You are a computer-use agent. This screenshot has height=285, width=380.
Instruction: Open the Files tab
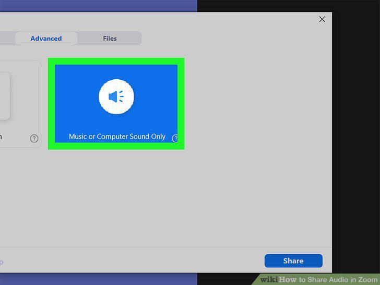pos(110,39)
